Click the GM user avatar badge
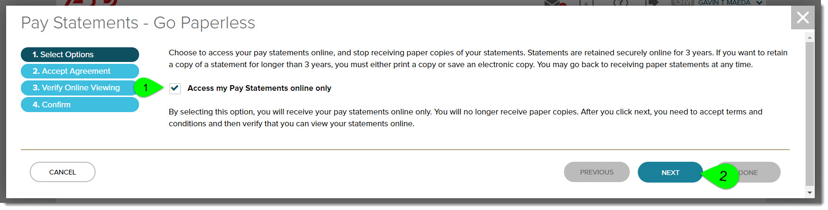The width and height of the screenshot is (828, 210). pos(682,3)
